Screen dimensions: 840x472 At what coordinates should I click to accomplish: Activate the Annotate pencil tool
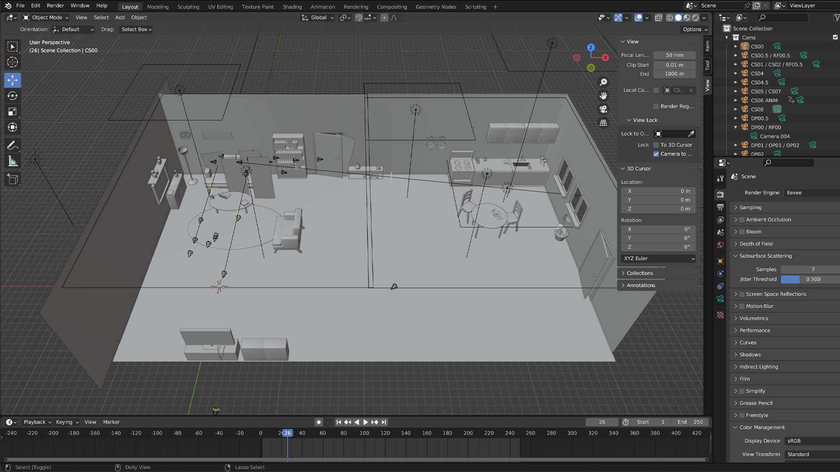[12, 145]
